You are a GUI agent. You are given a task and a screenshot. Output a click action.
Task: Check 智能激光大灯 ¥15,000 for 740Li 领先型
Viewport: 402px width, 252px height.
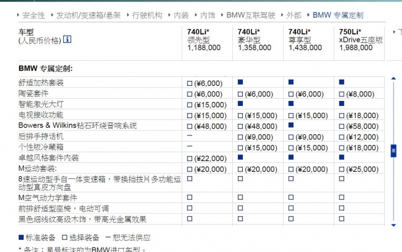click(x=190, y=105)
